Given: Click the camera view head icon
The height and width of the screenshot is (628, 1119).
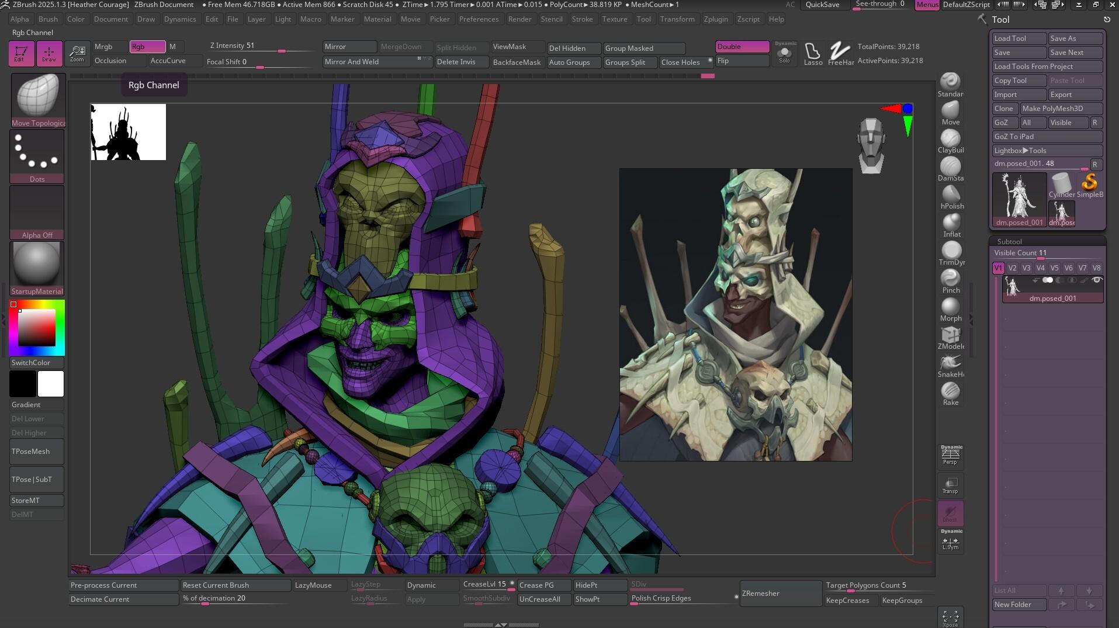Looking at the screenshot, I should point(871,145).
